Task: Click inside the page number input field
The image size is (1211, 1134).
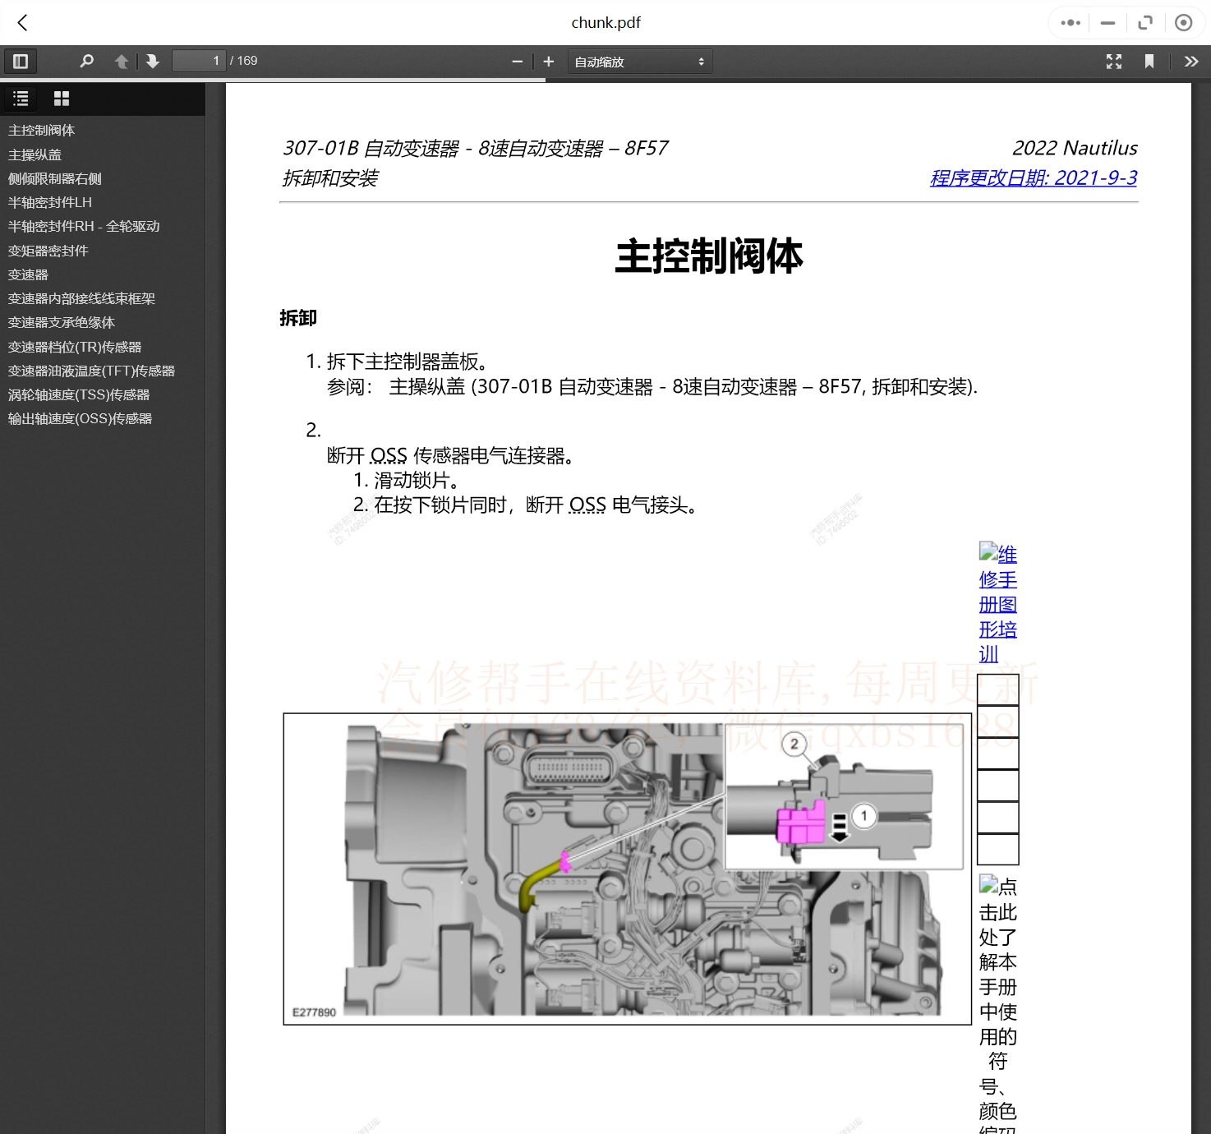Action: [199, 61]
